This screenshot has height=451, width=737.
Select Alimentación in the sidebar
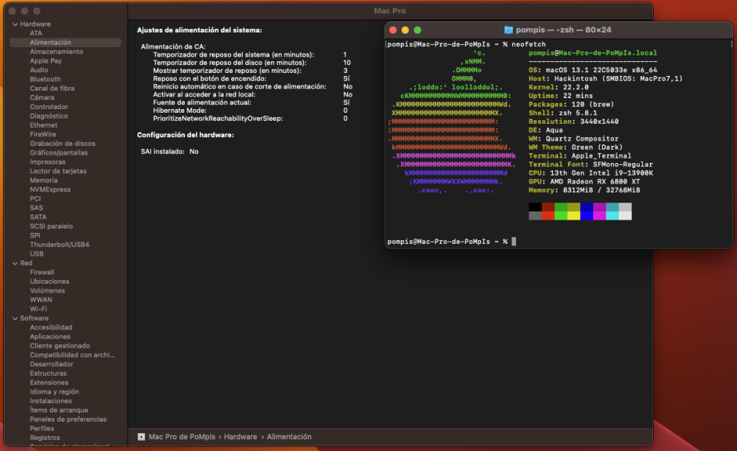click(66, 42)
